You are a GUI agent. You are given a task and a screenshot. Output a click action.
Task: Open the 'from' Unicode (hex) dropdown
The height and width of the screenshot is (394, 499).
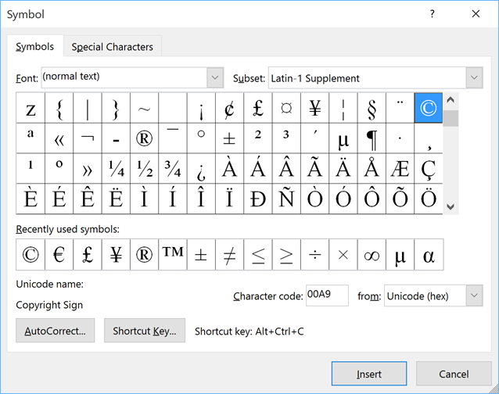pos(474,296)
